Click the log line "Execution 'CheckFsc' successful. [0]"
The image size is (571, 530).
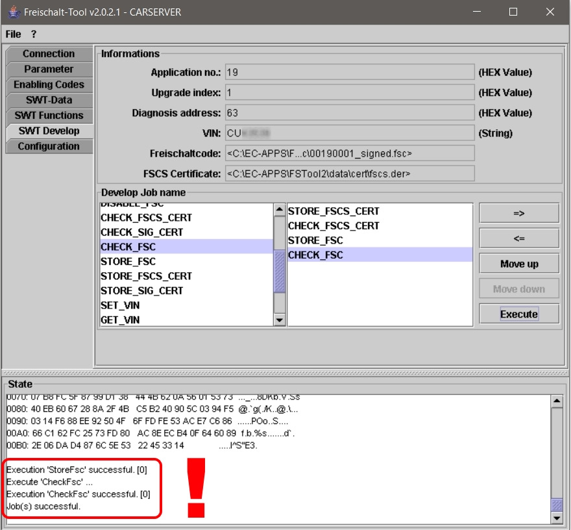tap(79, 494)
